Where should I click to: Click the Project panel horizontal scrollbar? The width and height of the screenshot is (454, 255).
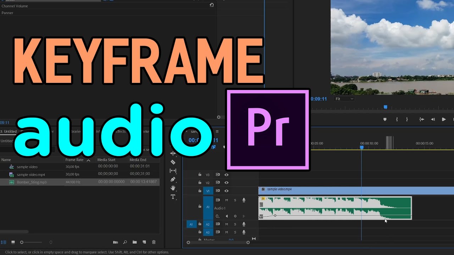(x=14, y=232)
